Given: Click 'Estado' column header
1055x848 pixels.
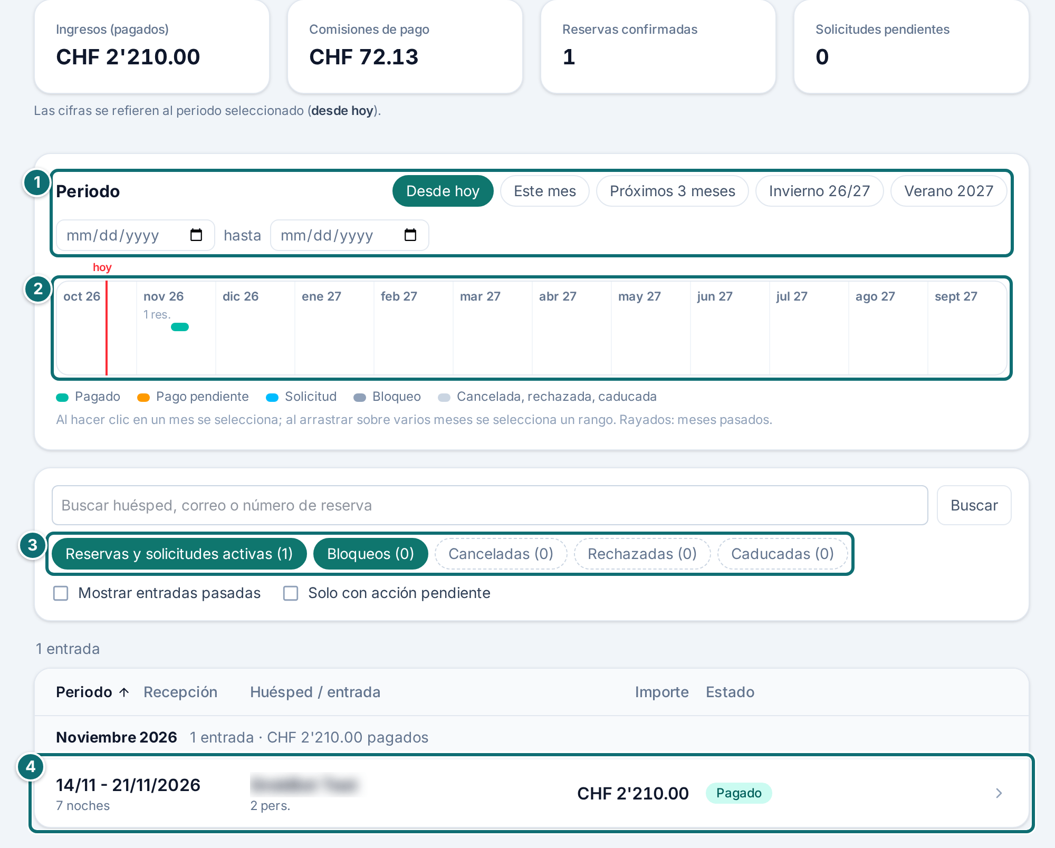Looking at the screenshot, I should (x=730, y=692).
